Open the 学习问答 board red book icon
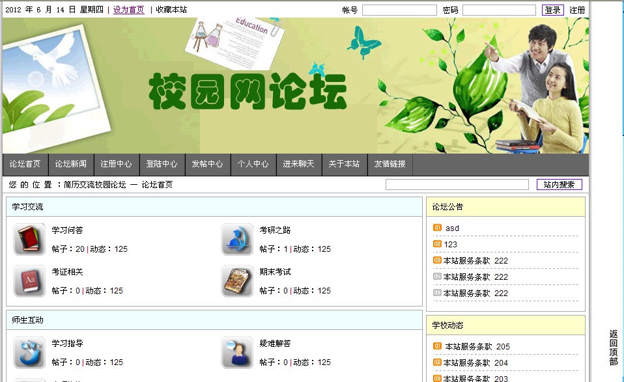Screen dimensions: 624x382 point(29,239)
